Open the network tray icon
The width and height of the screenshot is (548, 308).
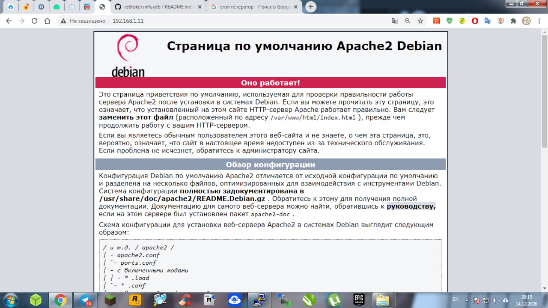point(486,300)
